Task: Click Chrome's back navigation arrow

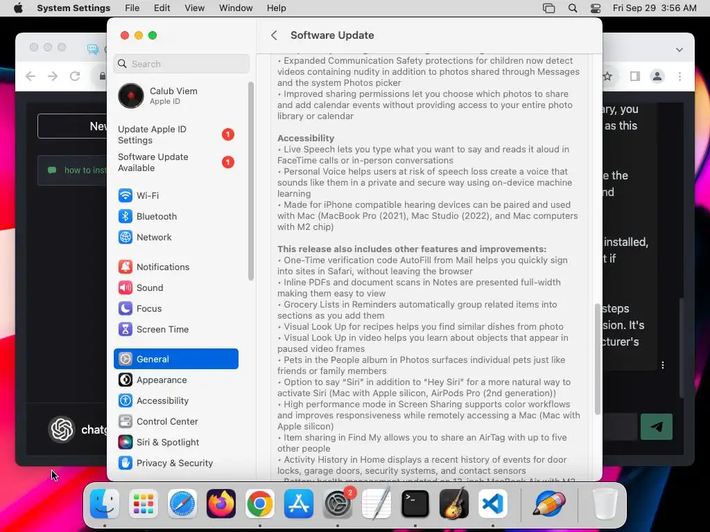Action: tap(31, 76)
